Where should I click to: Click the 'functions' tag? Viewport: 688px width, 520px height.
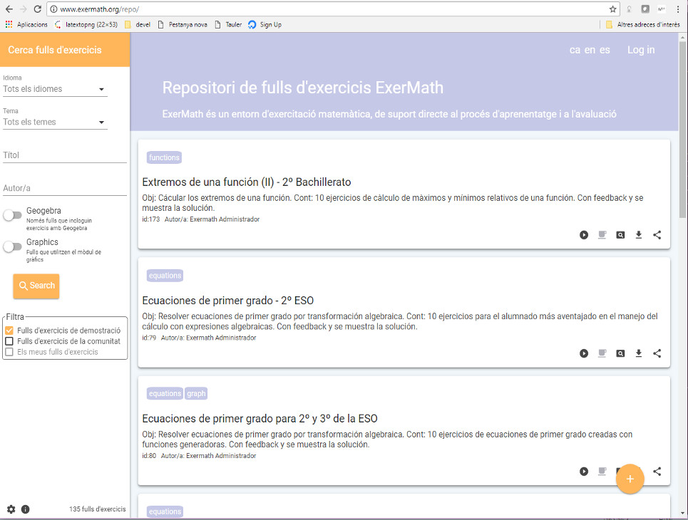pyautogui.click(x=164, y=157)
